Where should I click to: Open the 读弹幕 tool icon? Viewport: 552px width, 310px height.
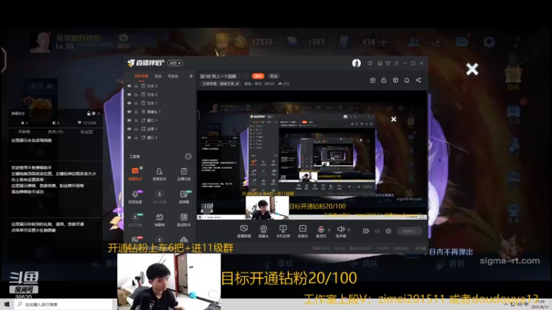pyautogui.click(x=184, y=196)
